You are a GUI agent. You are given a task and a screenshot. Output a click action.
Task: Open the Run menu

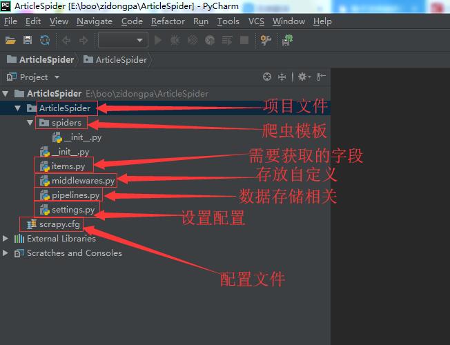pyautogui.click(x=201, y=21)
